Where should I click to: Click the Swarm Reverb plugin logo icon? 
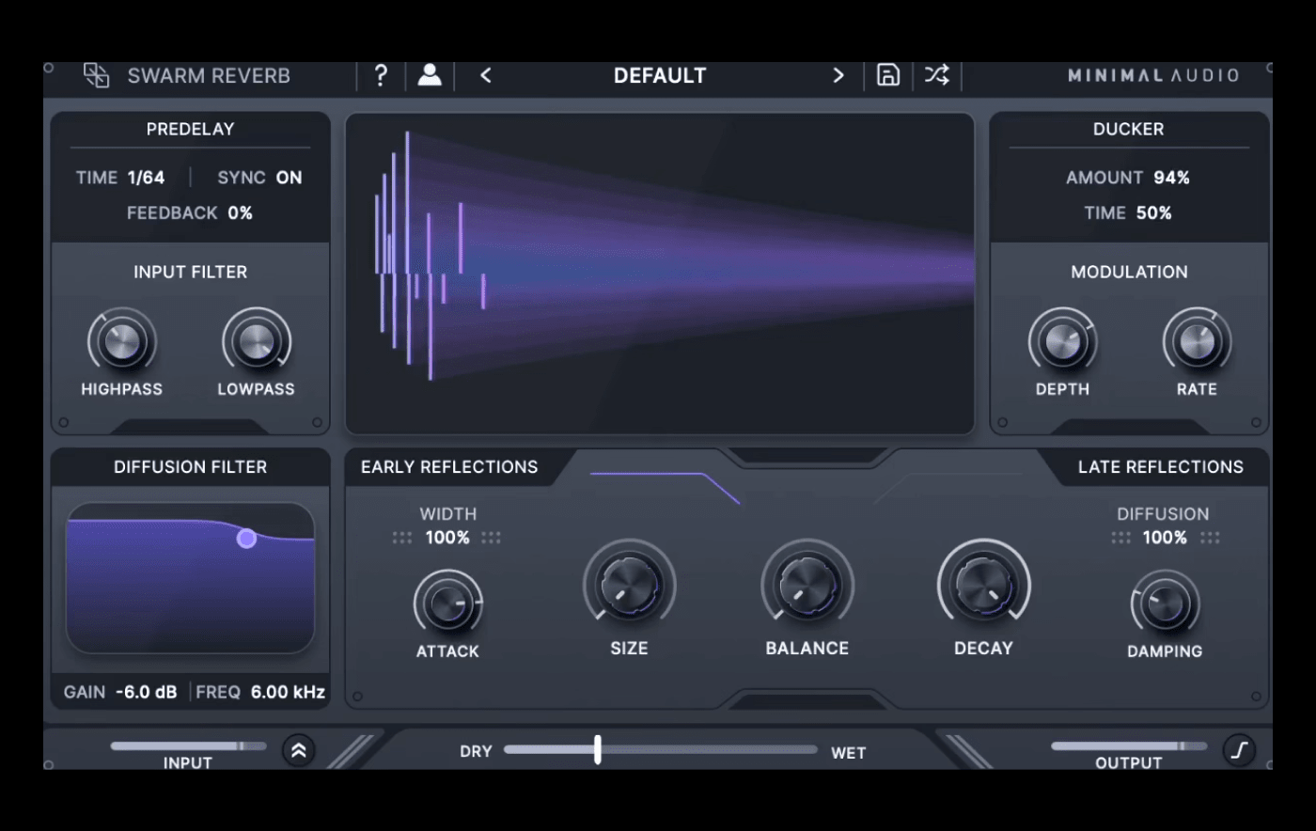pyautogui.click(x=97, y=76)
